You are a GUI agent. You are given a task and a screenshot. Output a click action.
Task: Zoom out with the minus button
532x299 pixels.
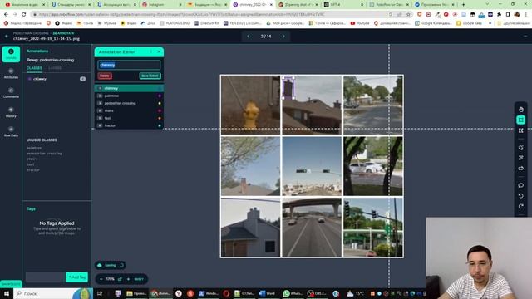tap(101, 279)
